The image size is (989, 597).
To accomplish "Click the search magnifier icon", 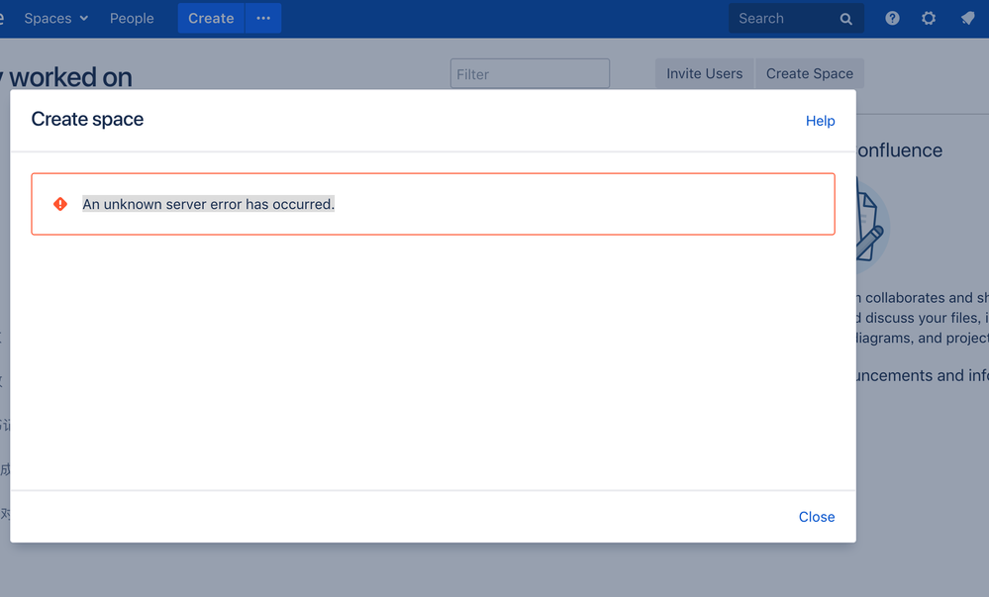I will pyautogui.click(x=846, y=19).
